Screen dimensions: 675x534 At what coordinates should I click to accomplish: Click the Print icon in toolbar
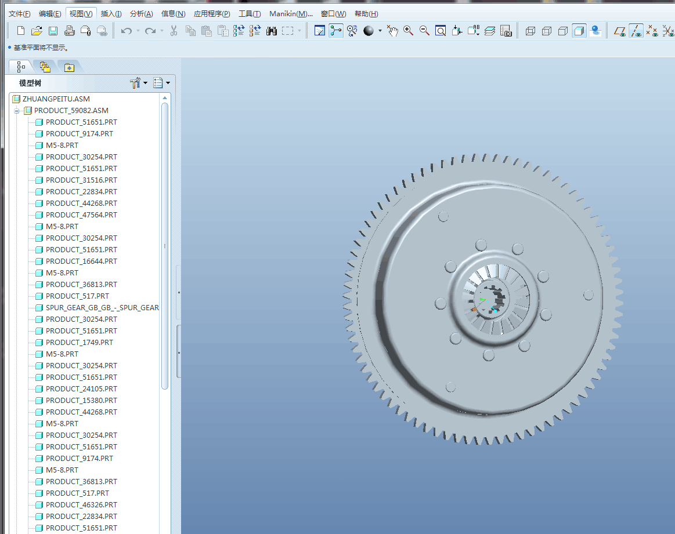coord(69,31)
